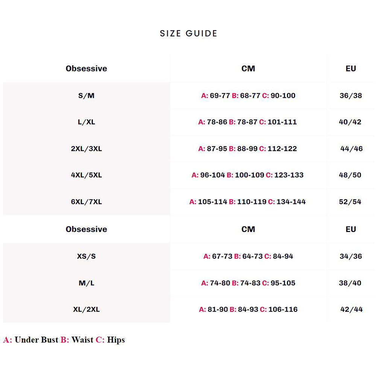Image resolution: width=376 pixels, height=376 pixels.
Task: Select measurements starting with A: 105-114
Action: 247,202
